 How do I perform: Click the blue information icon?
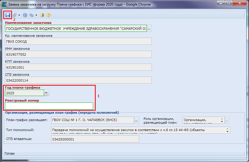(25, 15)
